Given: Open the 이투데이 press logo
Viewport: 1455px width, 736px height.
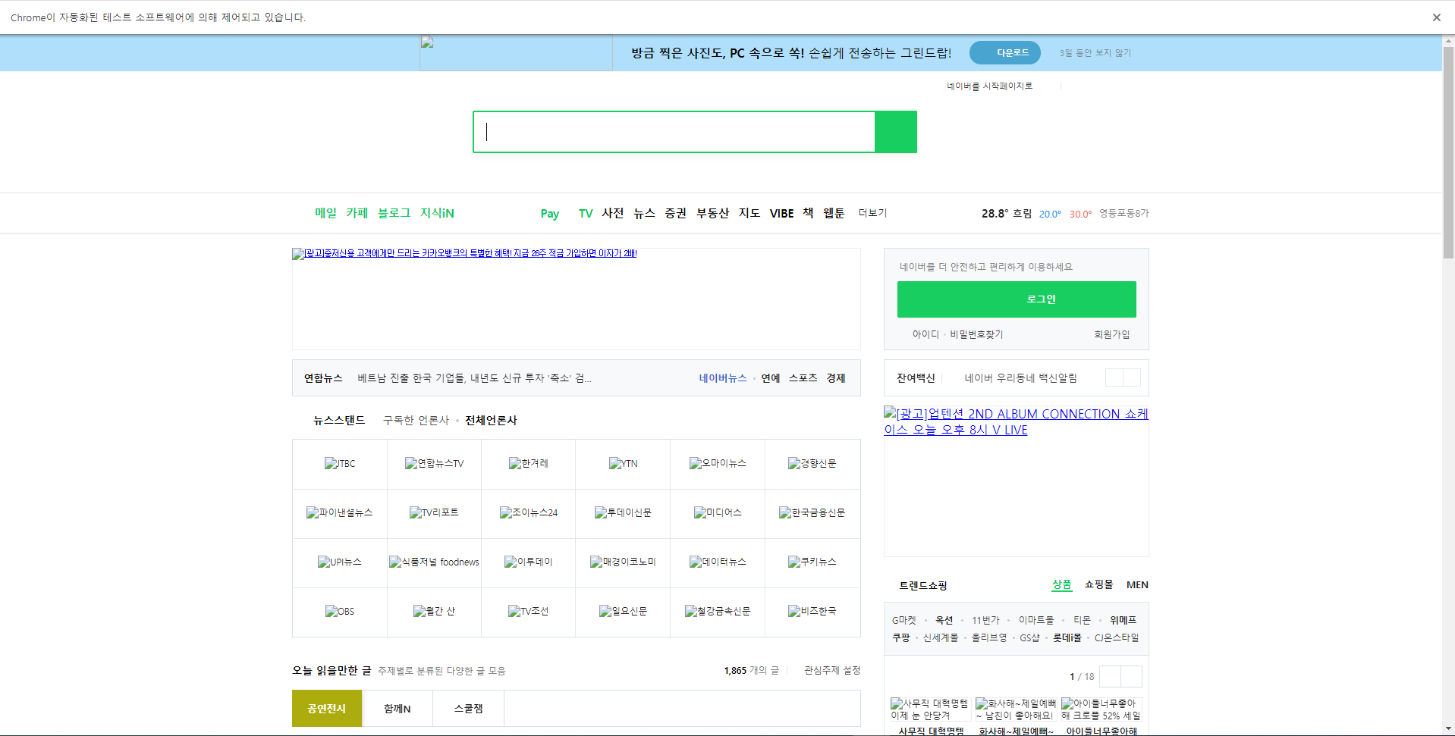Looking at the screenshot, I should pos(529,562).
